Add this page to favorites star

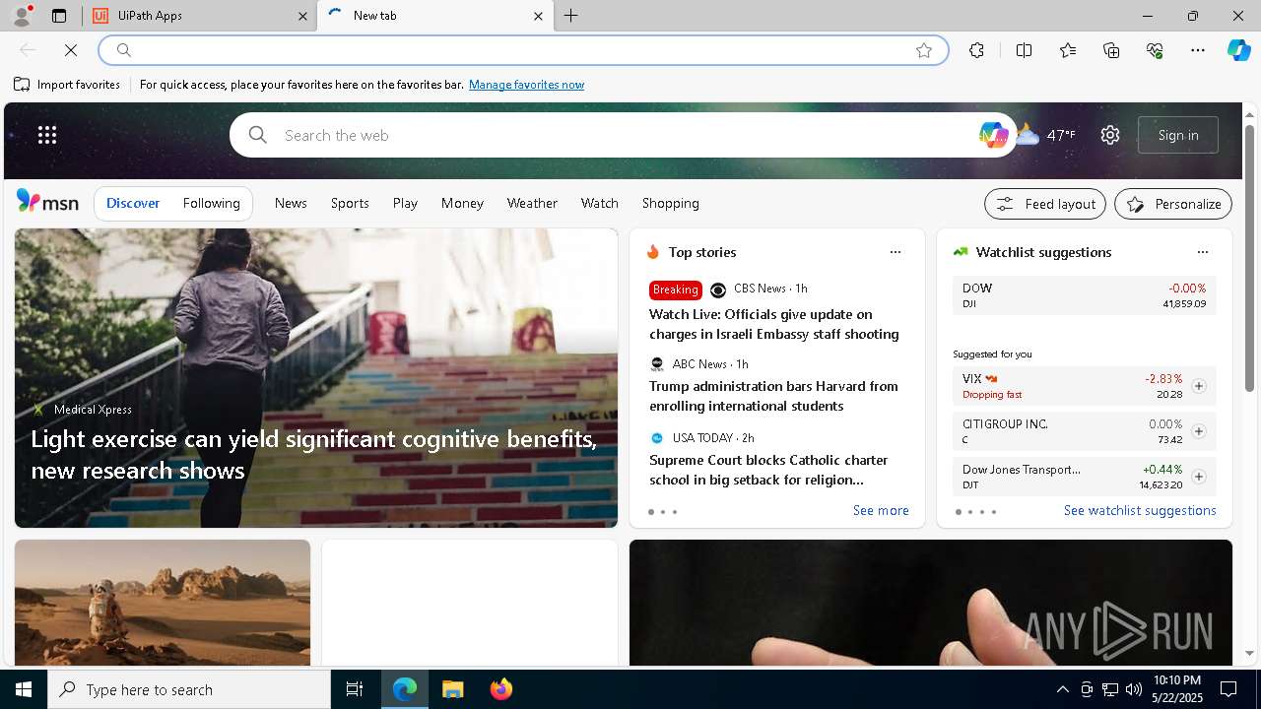tap(924, 50)
